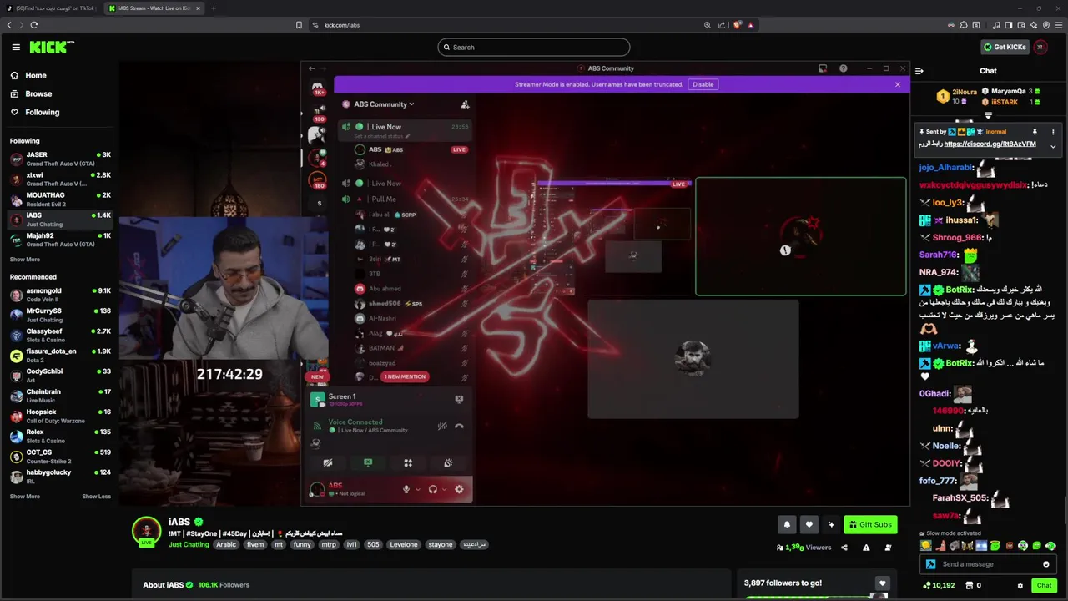The width and height of the screenshot is (1068, 601).
Task: Go to Home in sidebar
Action: (35, 75)
